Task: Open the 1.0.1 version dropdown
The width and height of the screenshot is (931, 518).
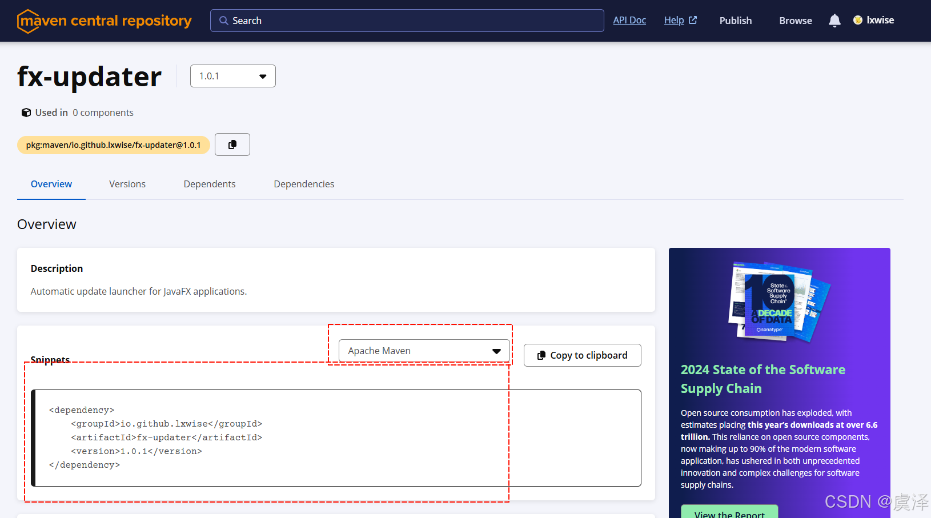Action: pyautogui.click(x=233, y=76)
